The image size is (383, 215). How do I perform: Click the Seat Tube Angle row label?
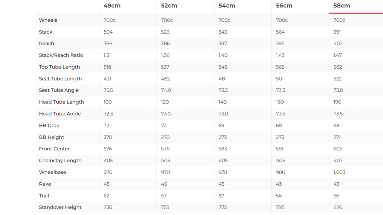click(x=59, y=90)
